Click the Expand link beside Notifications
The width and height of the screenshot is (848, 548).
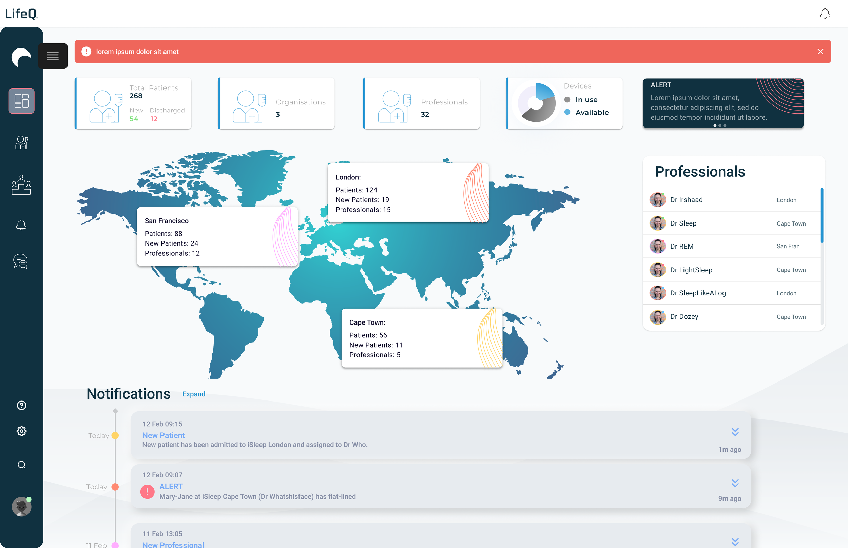tap(194, 394)
